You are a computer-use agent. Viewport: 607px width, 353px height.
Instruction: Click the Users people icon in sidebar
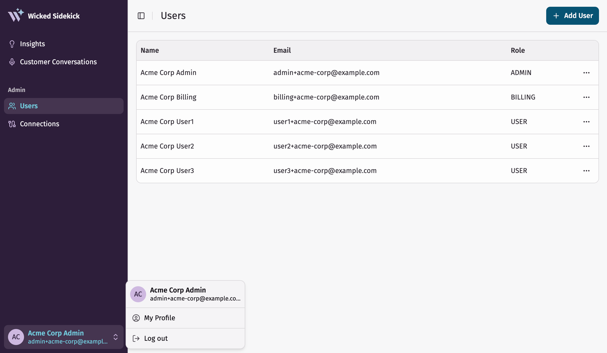click(12, 106)
